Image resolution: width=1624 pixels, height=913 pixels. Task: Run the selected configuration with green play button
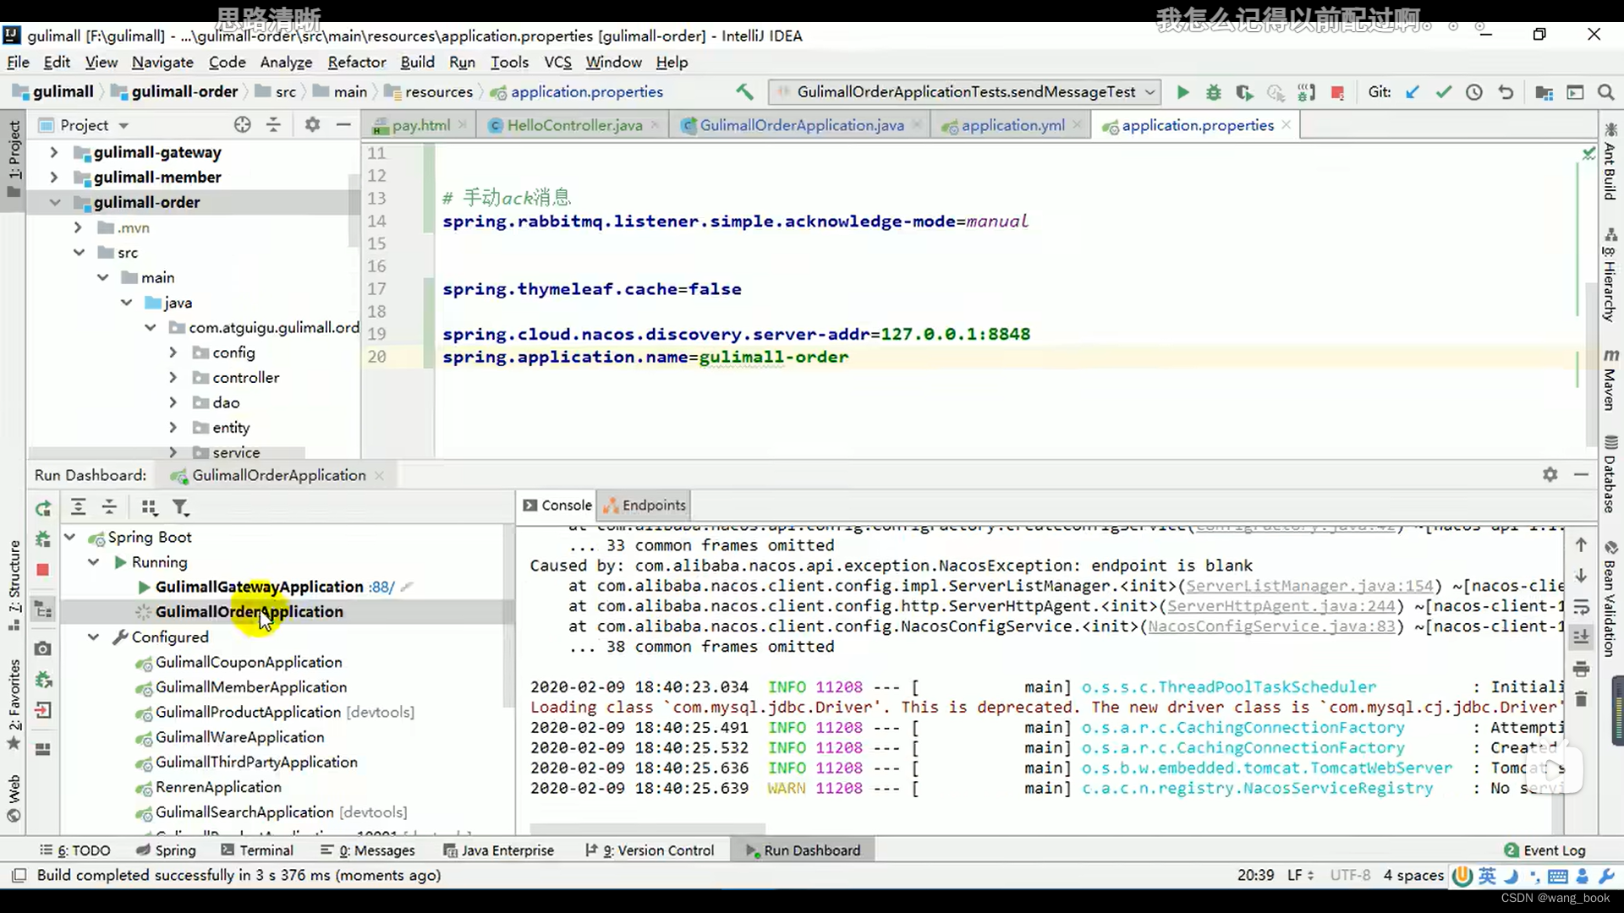coord(1182,92)
